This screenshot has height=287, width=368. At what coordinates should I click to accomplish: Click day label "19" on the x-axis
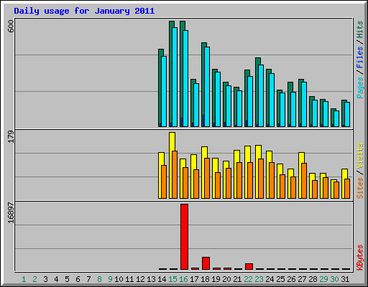pos(216,279)
